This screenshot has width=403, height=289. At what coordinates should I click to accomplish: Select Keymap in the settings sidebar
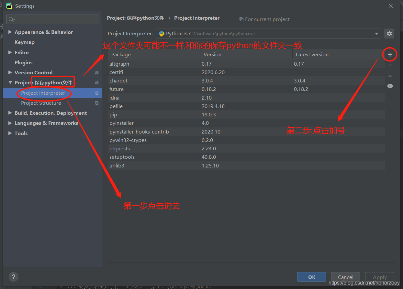(24, 42)
